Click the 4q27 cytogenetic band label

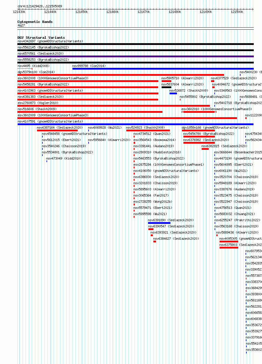(x=21, y=25)
